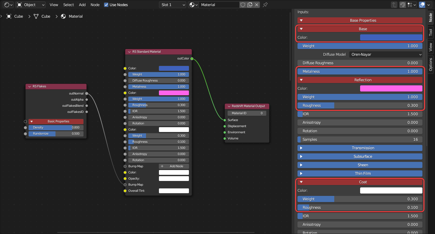Expand the Transmission section
Viewport: 435px width, 234px height.
[360, 148]
